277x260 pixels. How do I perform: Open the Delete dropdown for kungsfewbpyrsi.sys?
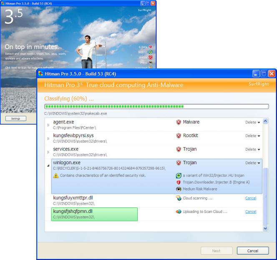tap(253, 136)
